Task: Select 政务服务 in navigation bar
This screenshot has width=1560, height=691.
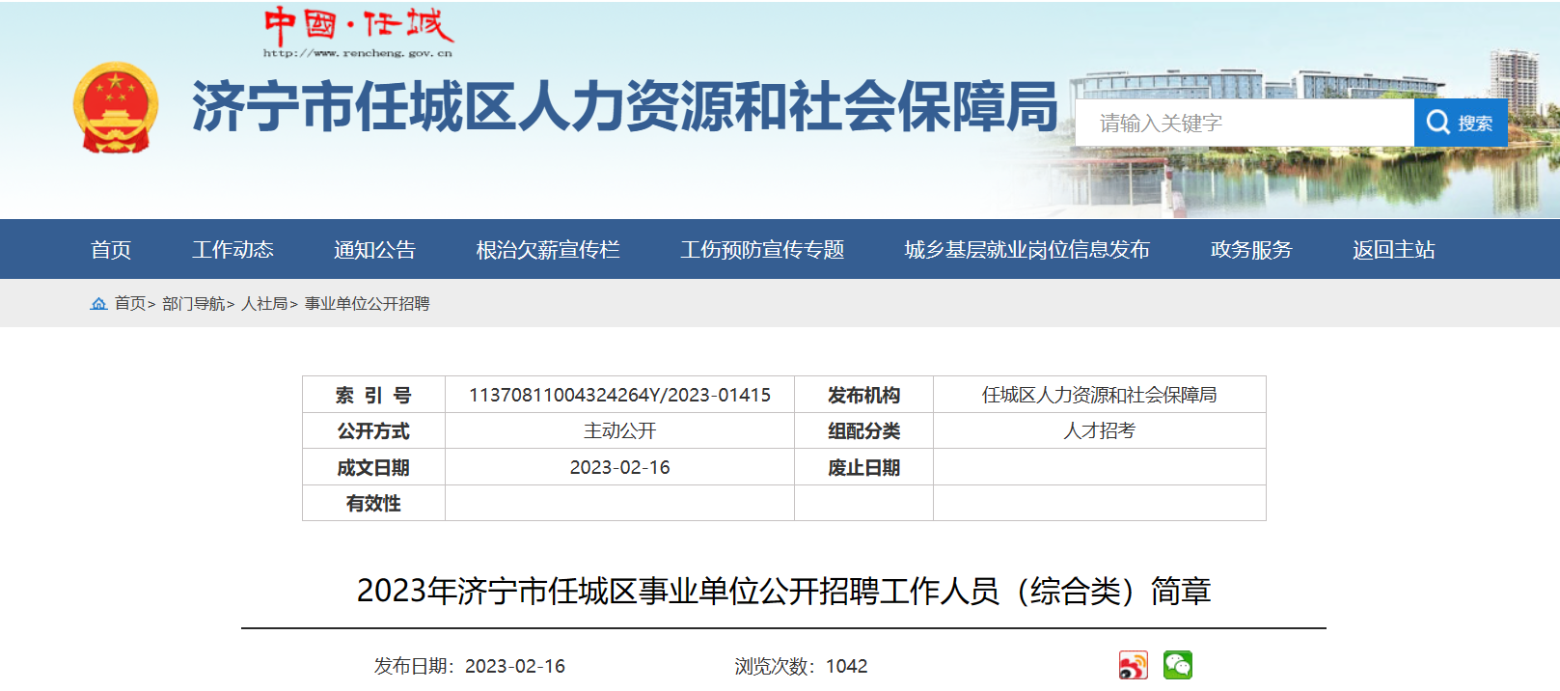Action: tap(1251, 250)
